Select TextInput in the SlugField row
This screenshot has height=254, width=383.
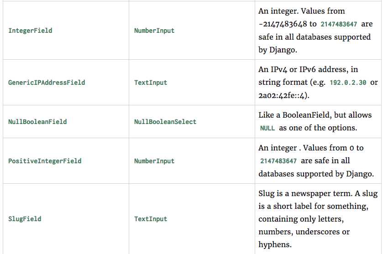pos(151,219)
